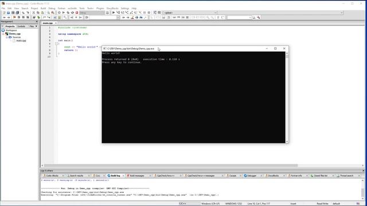Open the Settings menu
This screenshot has height=206, width=367.
[x=125, y=9]
